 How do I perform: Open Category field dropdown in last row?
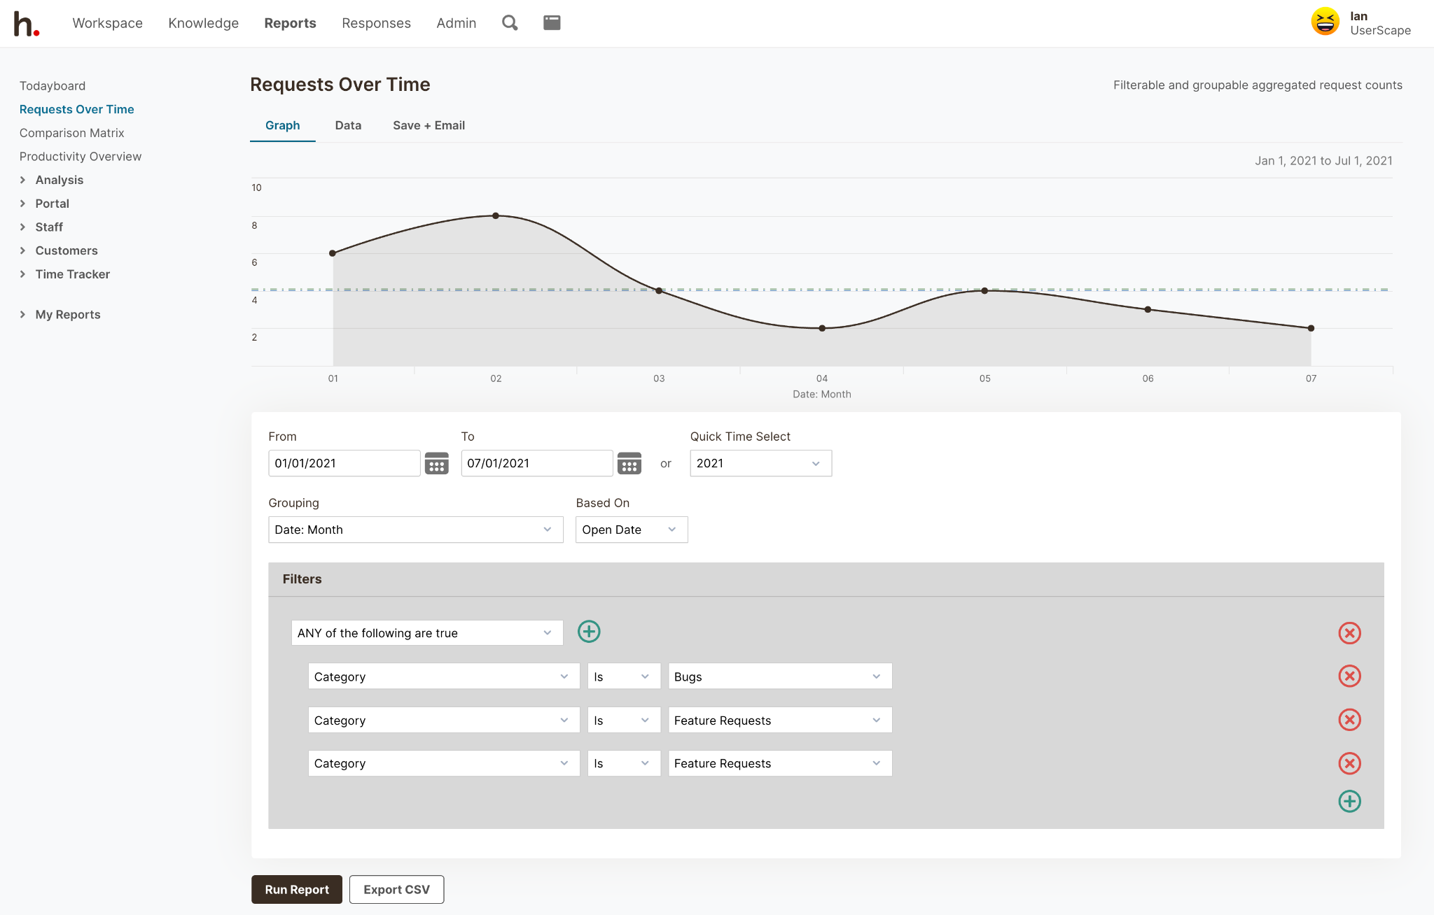(444, 763)
